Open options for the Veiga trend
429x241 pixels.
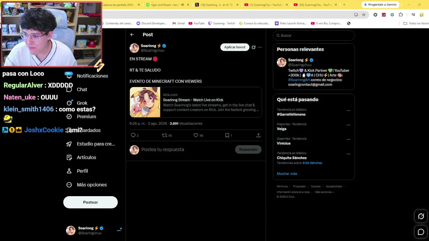pos(349,125)
